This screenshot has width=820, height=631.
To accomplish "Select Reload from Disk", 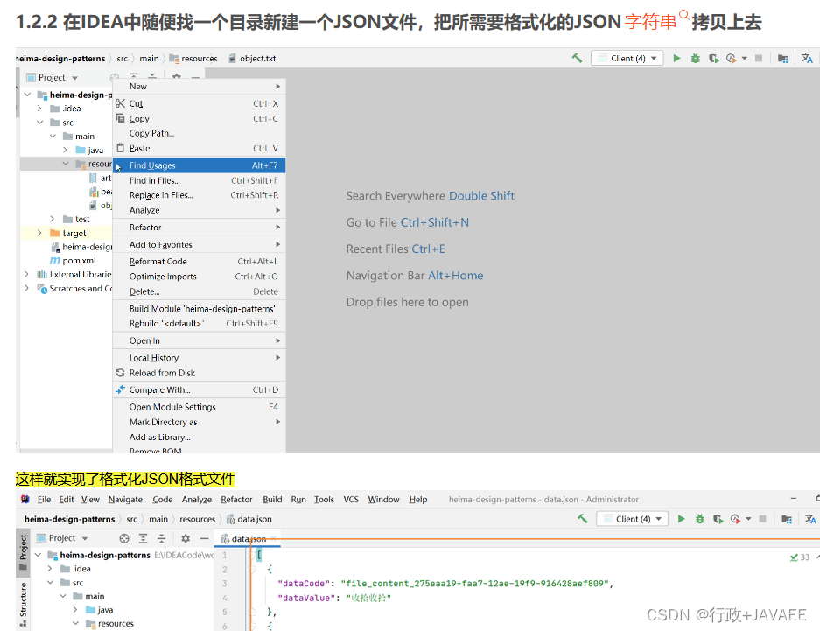I will tap(200, 373).
